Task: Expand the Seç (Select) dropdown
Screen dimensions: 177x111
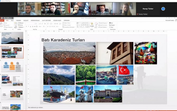Action: pos(113,27)
